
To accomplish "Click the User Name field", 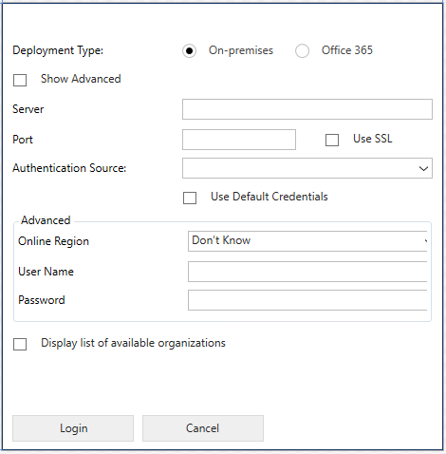I will [x=307, y=272].
